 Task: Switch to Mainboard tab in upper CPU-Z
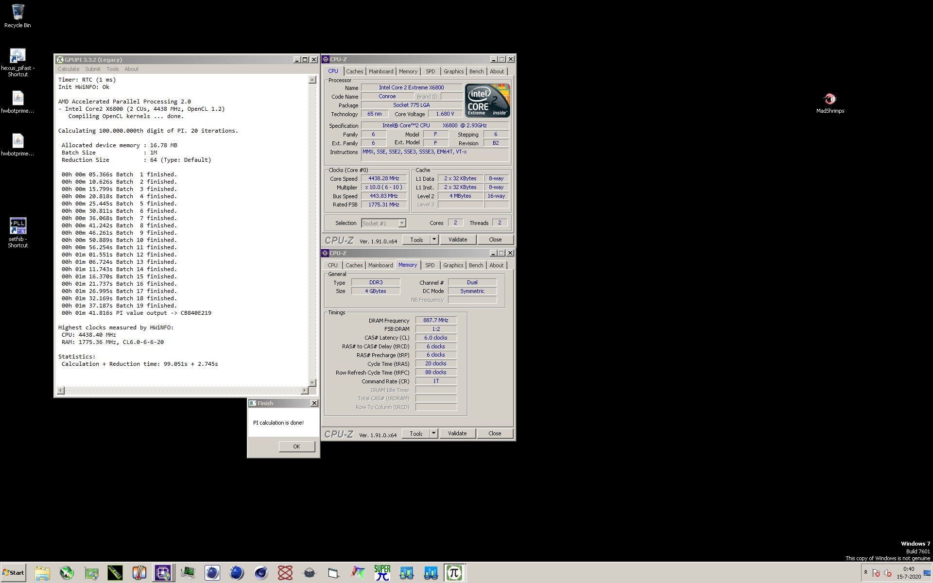[381, 71]
